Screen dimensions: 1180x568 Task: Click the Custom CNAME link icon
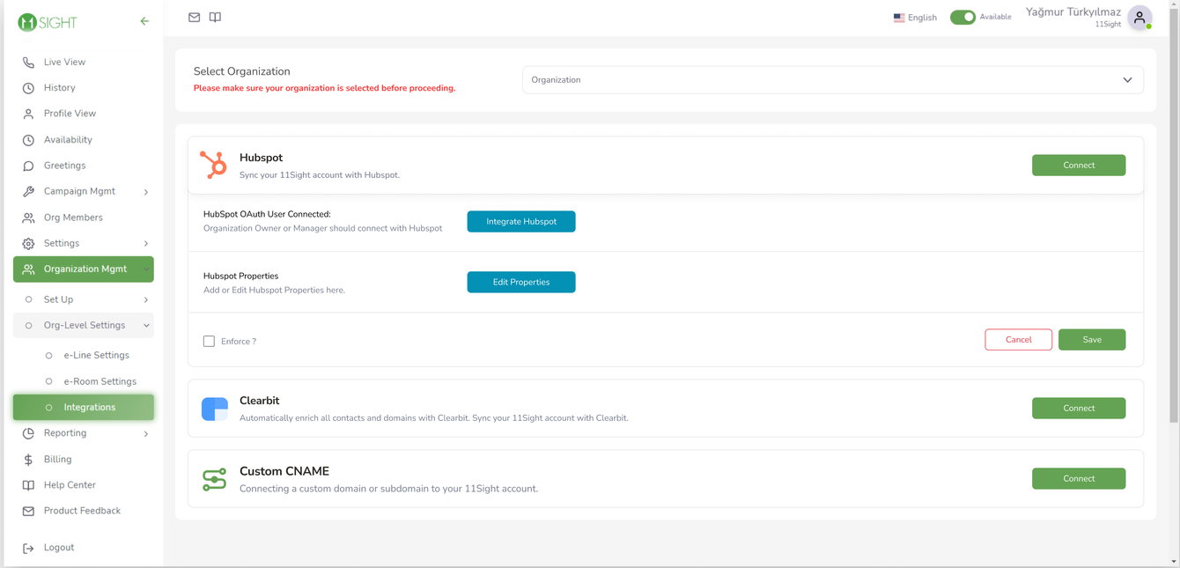[x=215, y=479]
